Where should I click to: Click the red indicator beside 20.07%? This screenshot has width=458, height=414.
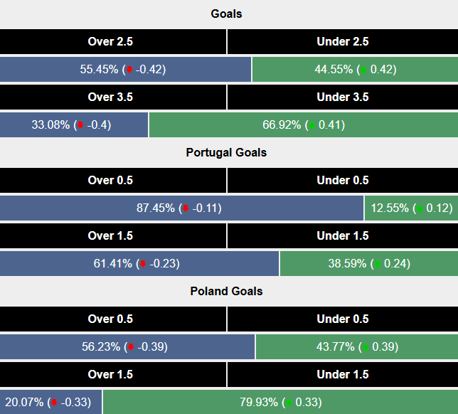55,403
